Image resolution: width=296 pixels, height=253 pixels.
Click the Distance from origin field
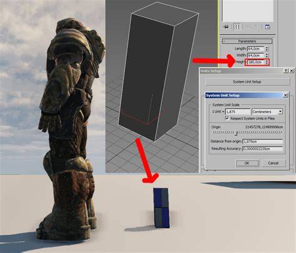point(263,142)
